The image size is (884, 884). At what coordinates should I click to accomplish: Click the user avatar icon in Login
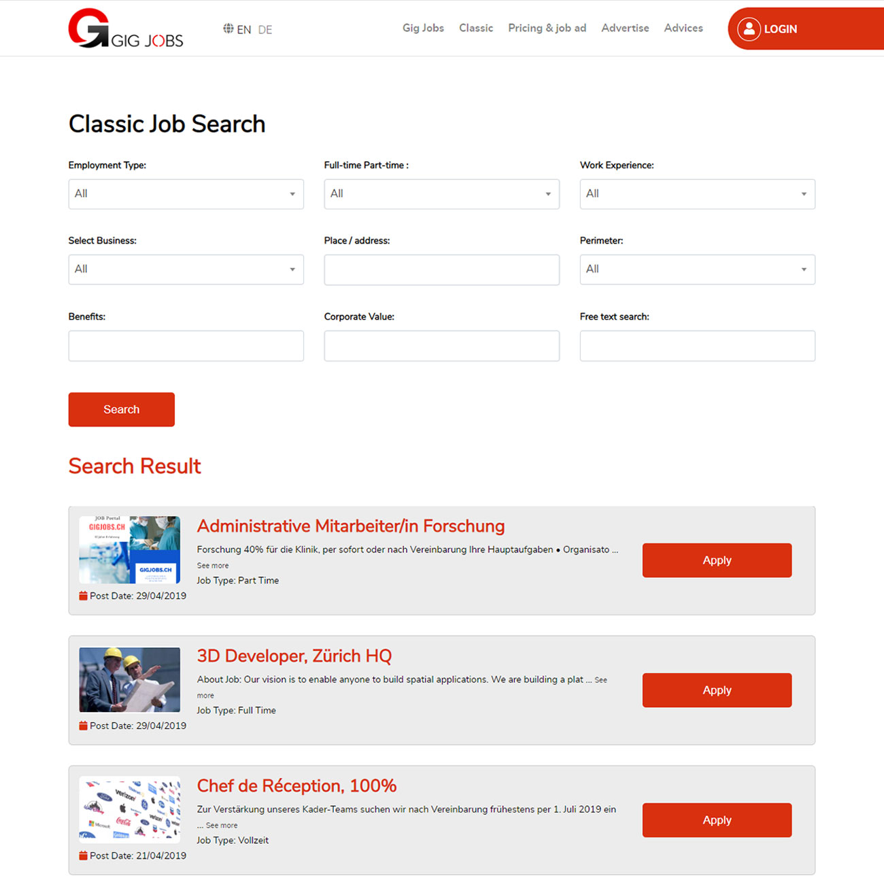[749, 29]
